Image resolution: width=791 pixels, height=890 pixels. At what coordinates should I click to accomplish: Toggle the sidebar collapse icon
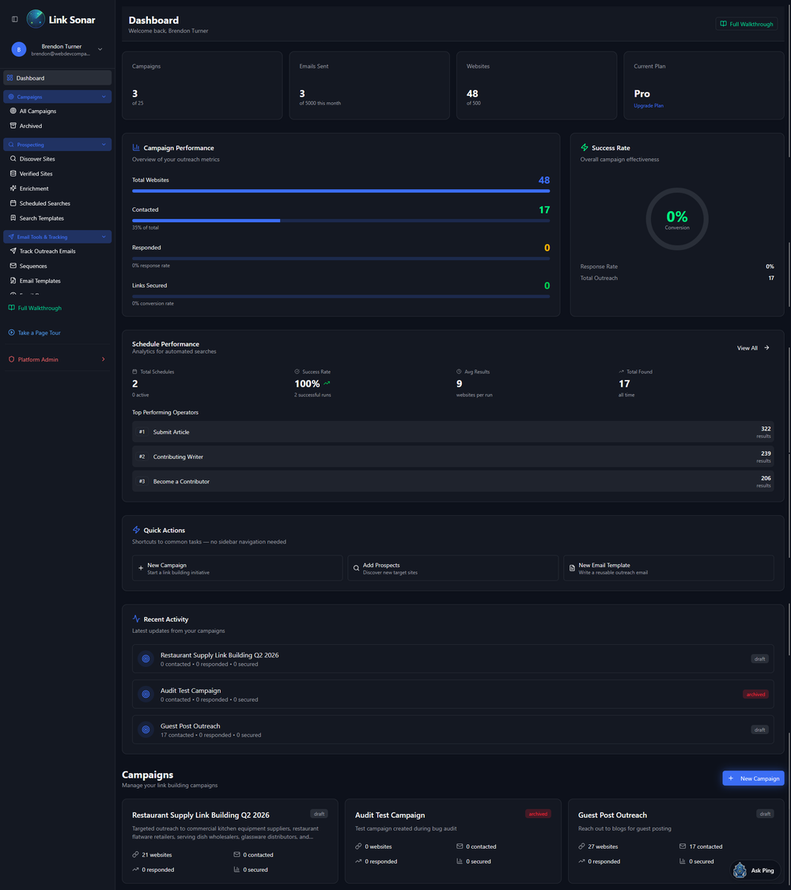pos(15,19)
